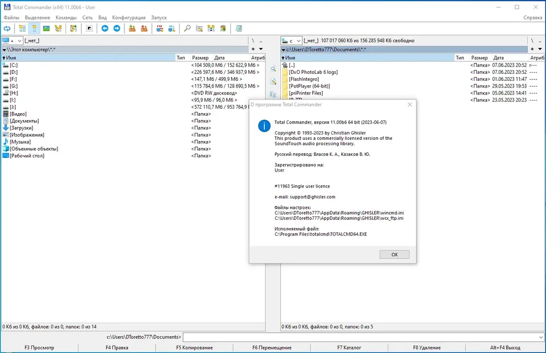Click the copy names to clipboard icon
546x353 pixels.
[223, 28]
